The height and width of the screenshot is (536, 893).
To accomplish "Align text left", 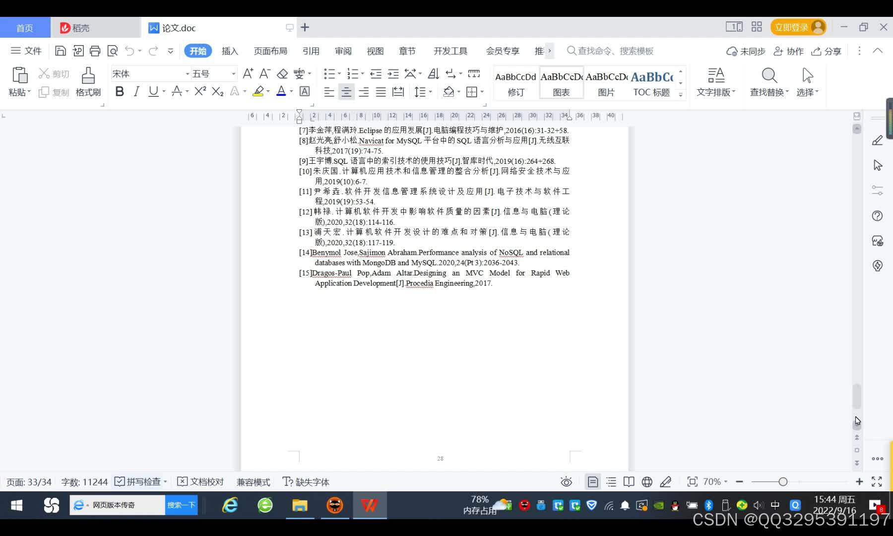I will (x=329, y=92).
